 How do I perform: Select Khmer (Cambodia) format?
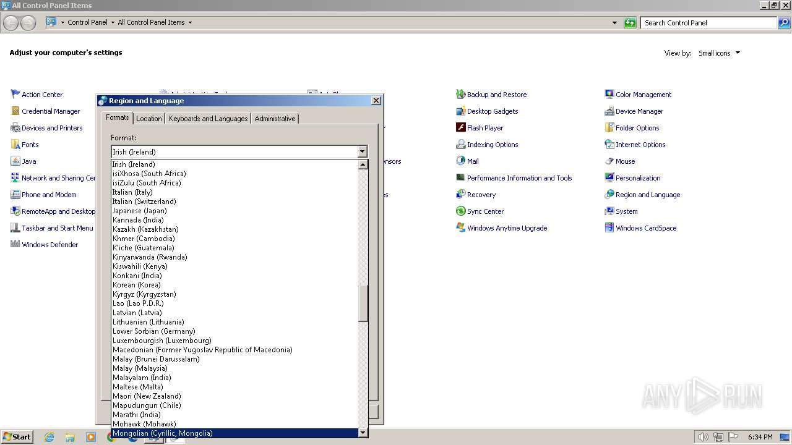point(235,239)
